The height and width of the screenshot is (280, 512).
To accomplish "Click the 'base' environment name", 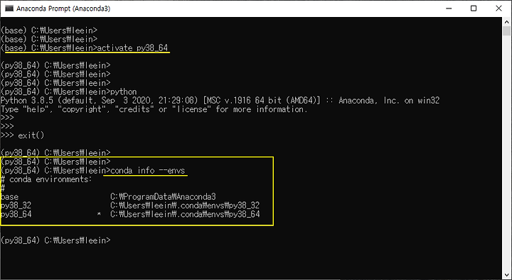I will [x=9, y=197].
